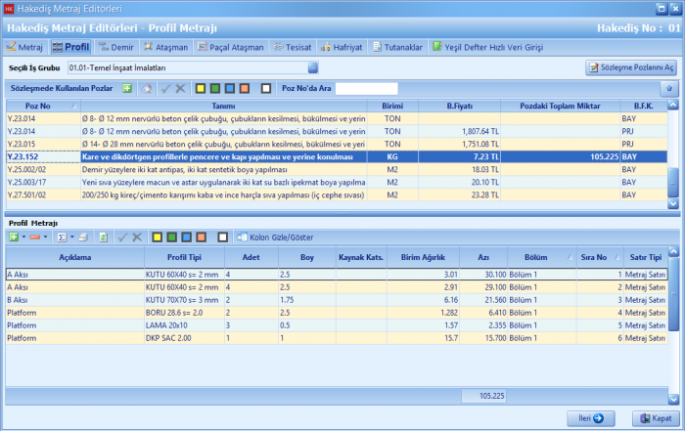Select orange color swatch in Profil Metrajı toolbar
The width and height of the screenshot is (685, 431).
201,237
